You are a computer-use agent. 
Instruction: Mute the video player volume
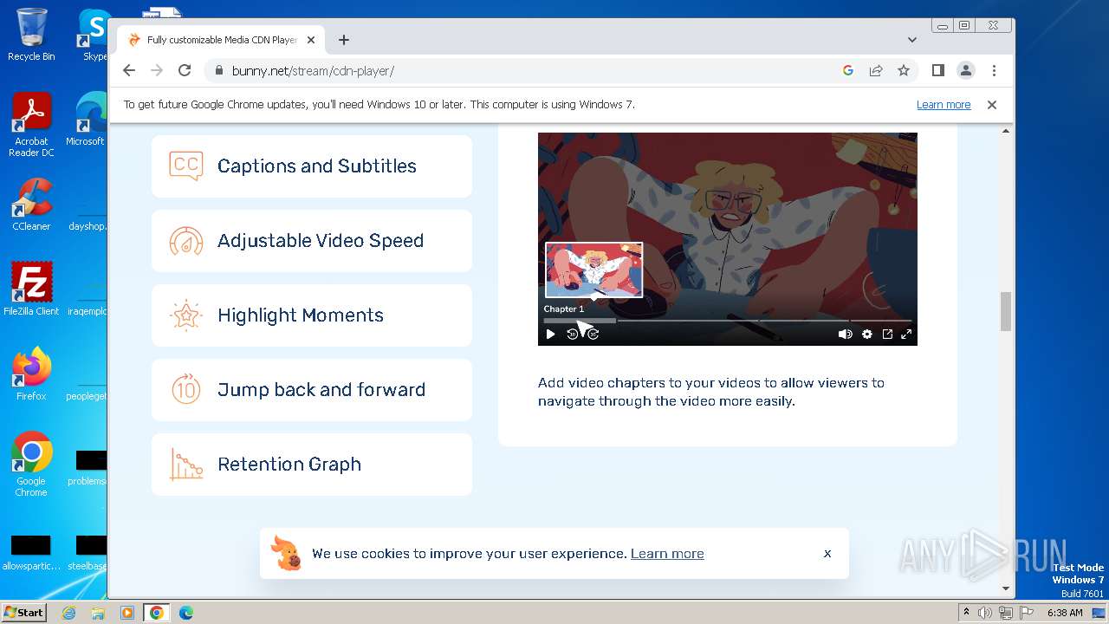(x=845, y=334)
